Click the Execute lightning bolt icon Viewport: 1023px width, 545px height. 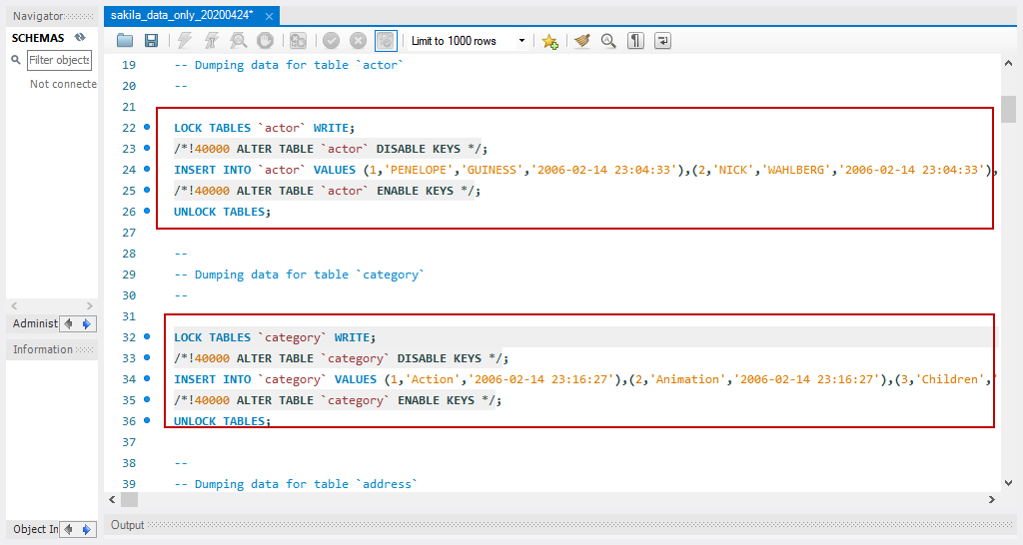pyautogui.click(x=185, y=41)
